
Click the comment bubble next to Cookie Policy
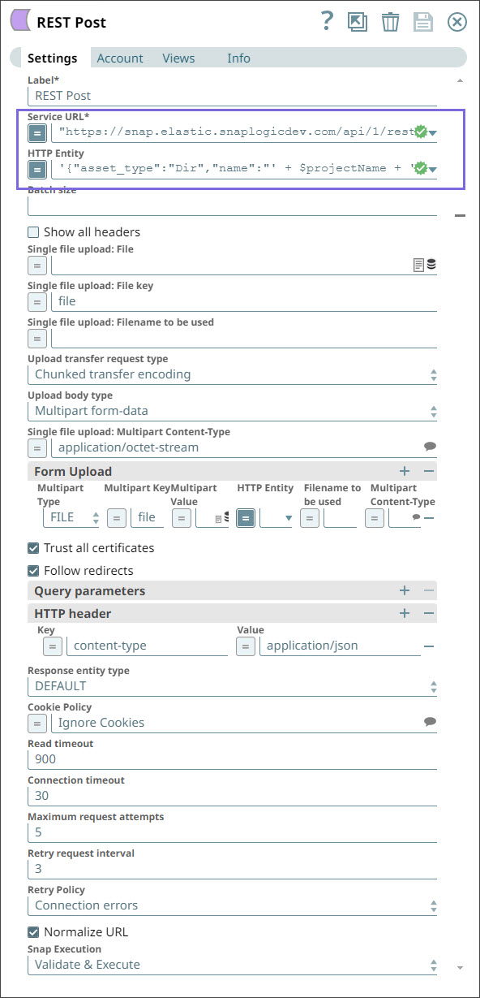(x=430, y=722)
